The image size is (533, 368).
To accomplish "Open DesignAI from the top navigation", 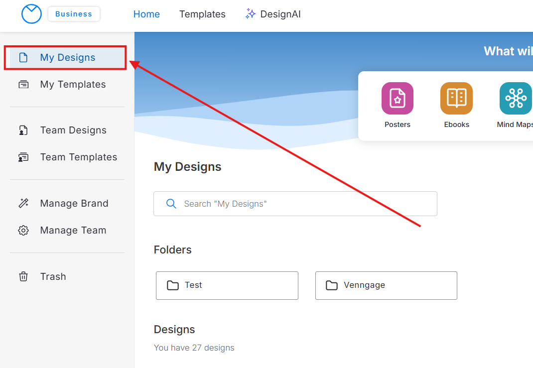I will click(x=280, y=14).
